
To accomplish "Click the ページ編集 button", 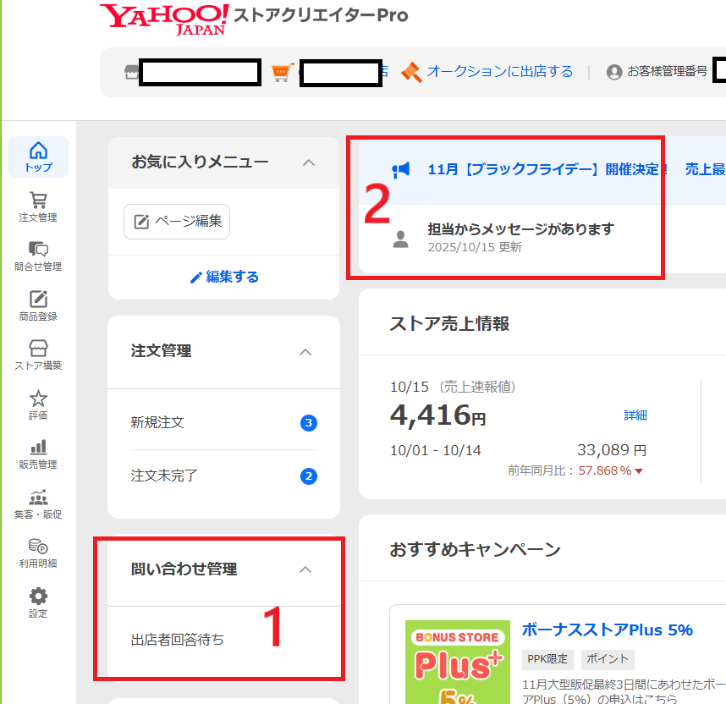I will pyautogui.click(x=177, y=222).
